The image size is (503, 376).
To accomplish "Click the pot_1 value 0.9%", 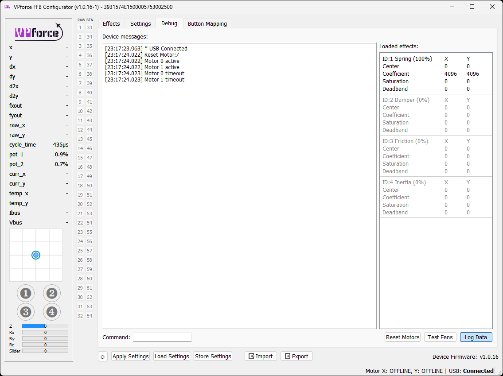I will pyautogui.click(x=62, y=155).
